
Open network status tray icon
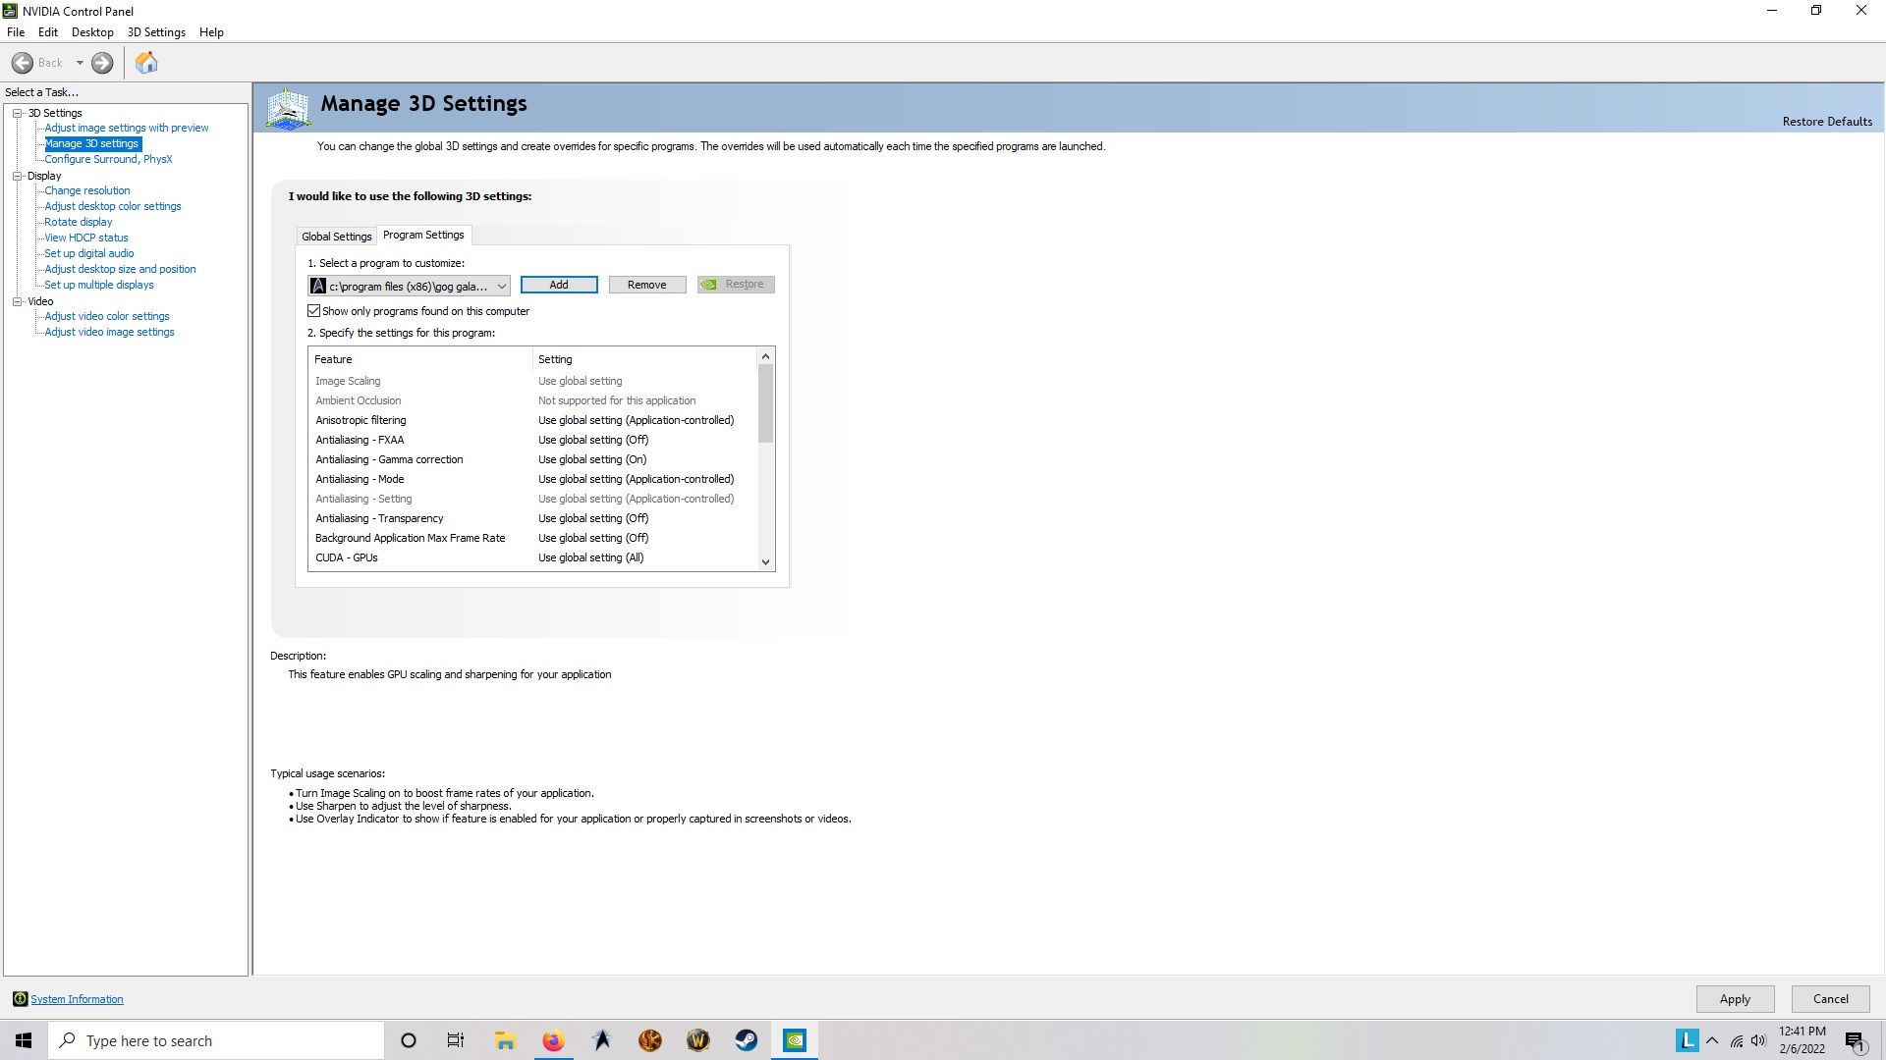tap(1736, 1040)
